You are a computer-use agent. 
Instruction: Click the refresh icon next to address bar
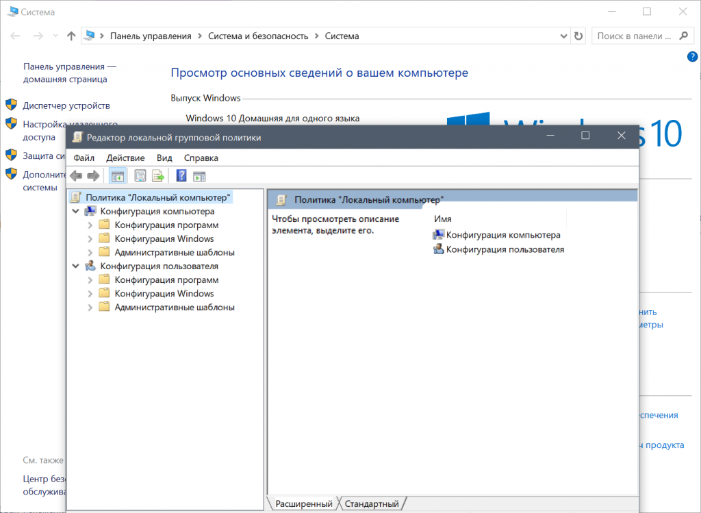[578, 36]
